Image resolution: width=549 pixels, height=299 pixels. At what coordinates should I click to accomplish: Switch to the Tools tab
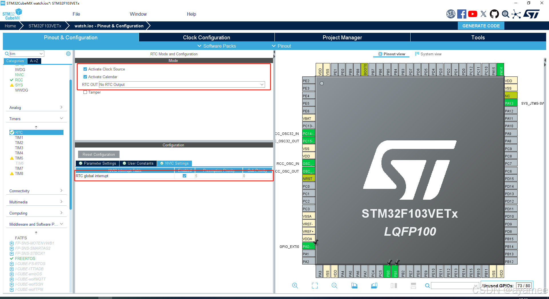pyautogui.click(x=478, y=37)
